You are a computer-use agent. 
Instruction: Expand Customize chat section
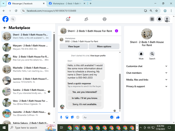147,66
